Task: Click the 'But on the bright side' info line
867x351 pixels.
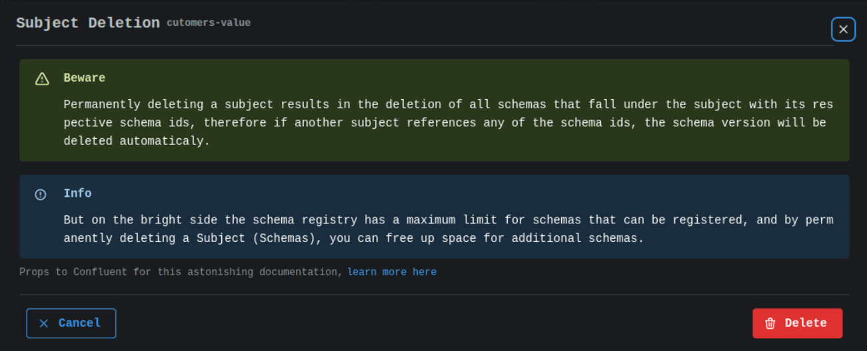Action: (448, 219)
